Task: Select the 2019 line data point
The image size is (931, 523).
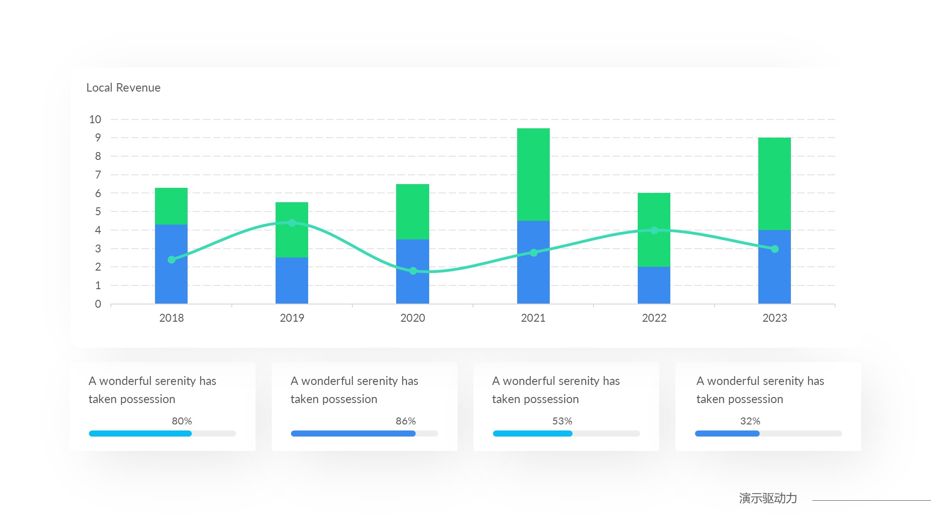Action: click(292, 223)
